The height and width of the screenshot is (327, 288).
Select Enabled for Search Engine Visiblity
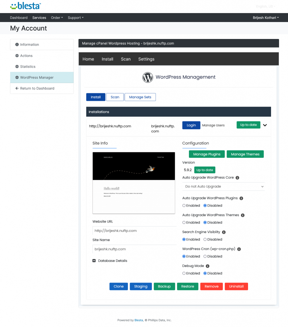pyautogui.click(x=184, y=240)
